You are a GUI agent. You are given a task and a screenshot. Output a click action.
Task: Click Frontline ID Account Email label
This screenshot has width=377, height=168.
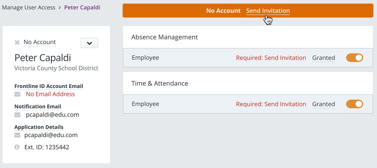[x=49, y=86]
